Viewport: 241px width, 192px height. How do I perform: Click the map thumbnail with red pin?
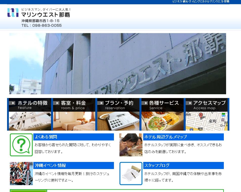207,121
